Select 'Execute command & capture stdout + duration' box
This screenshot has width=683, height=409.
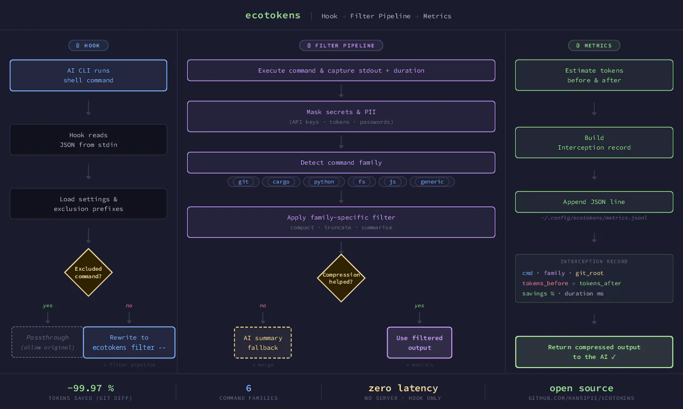(x=341, y=70)
